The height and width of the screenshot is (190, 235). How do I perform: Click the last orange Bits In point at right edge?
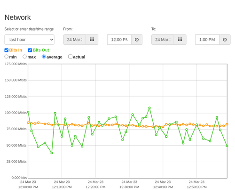click(227, 124)
